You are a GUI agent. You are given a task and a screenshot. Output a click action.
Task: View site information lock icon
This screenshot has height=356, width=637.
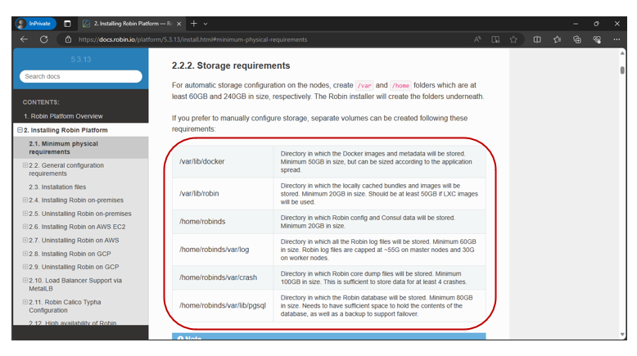pyautogui.click(x=68, y=39)
